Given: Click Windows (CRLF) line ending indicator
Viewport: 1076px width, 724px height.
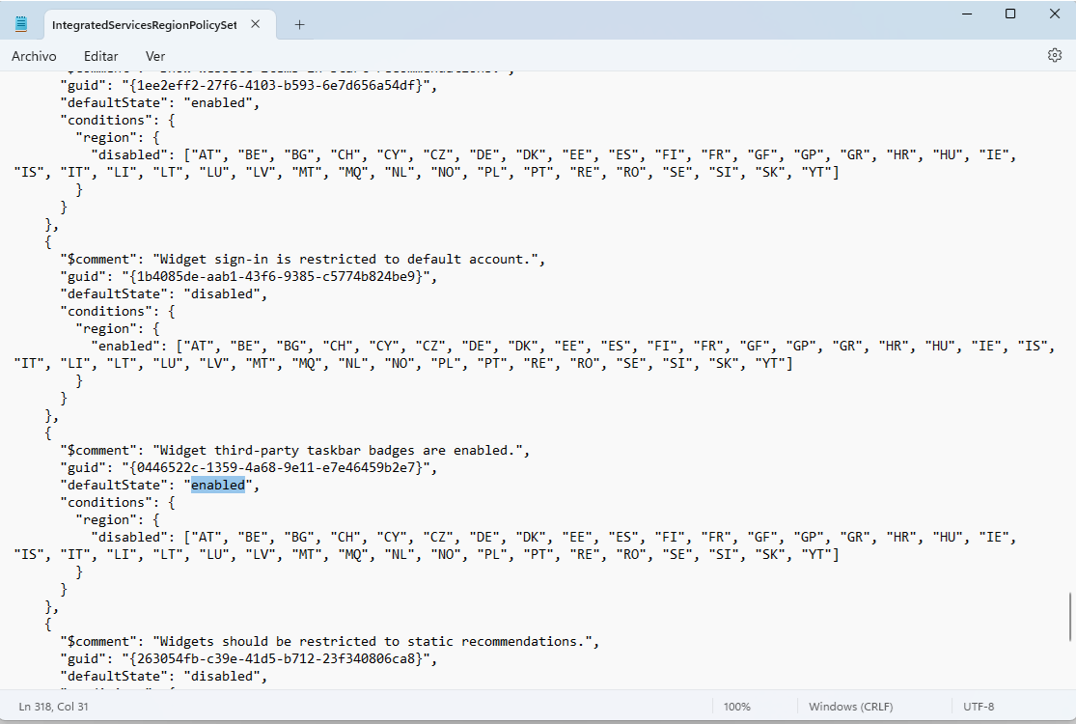Looking at the screenshot, I should (851, 707).
